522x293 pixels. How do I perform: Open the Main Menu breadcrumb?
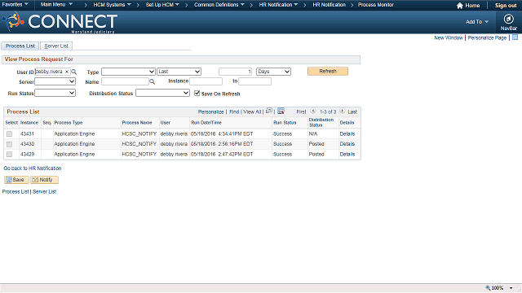tap(56, 4)
